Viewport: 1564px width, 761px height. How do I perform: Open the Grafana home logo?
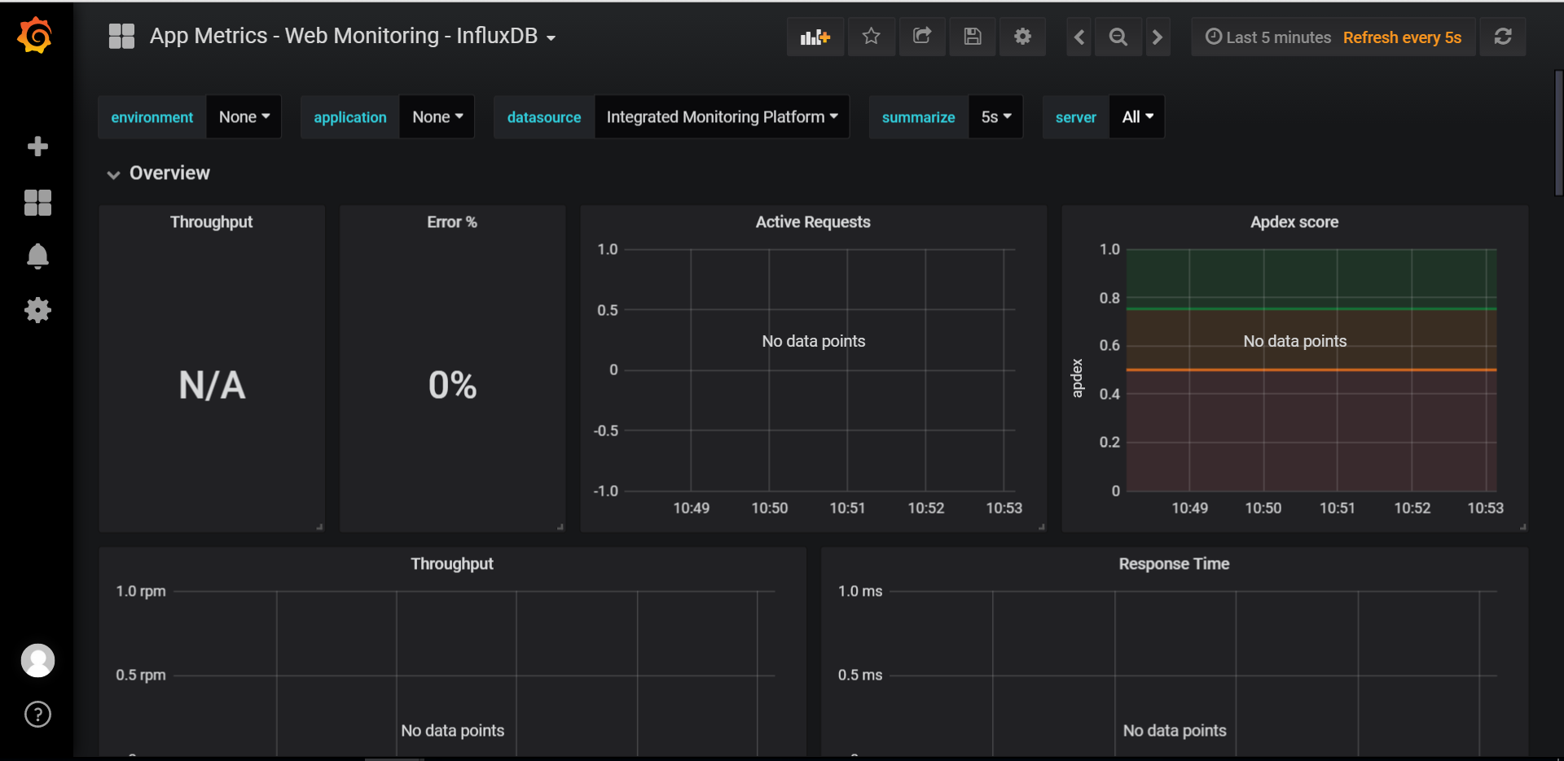tap(35, 36)
